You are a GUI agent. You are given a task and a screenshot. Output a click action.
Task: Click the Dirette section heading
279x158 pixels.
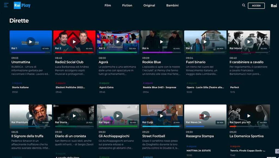pos(19,21)
